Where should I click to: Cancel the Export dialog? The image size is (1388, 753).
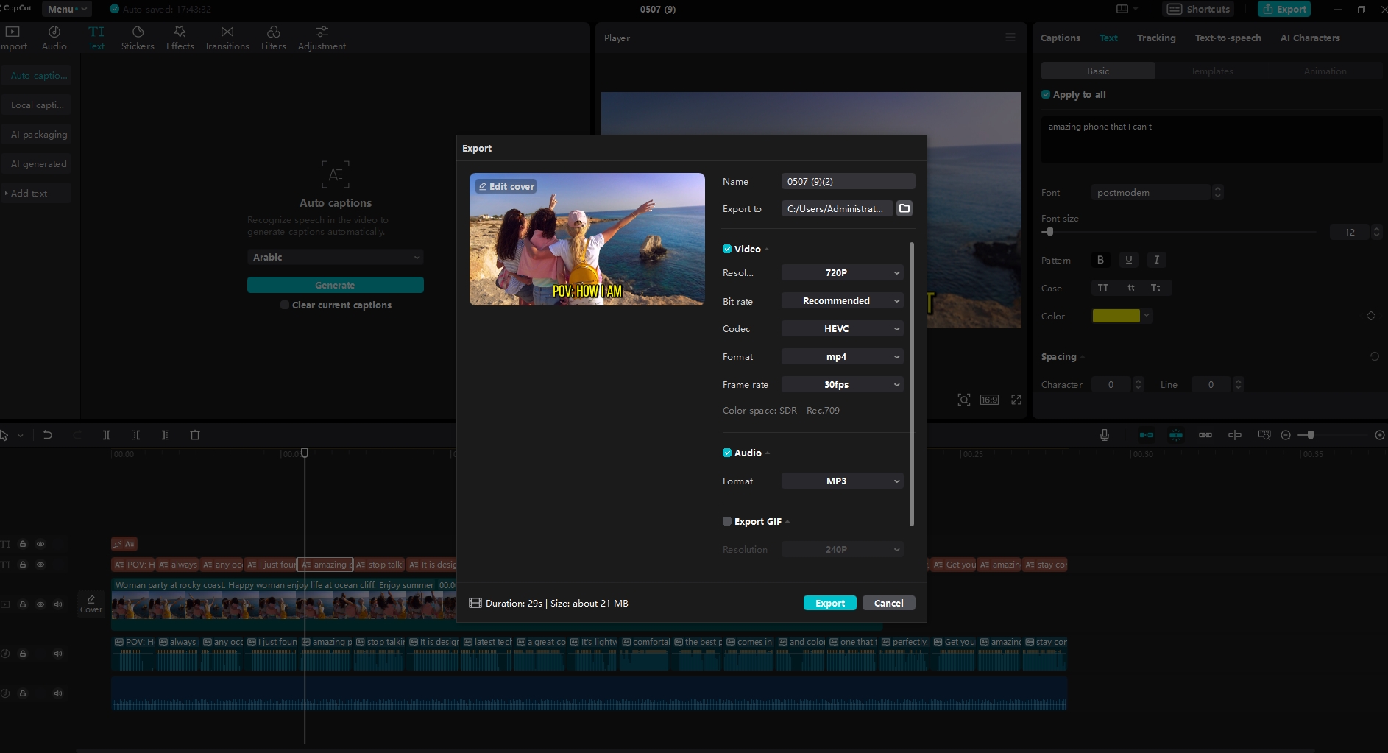pos(888,603)
